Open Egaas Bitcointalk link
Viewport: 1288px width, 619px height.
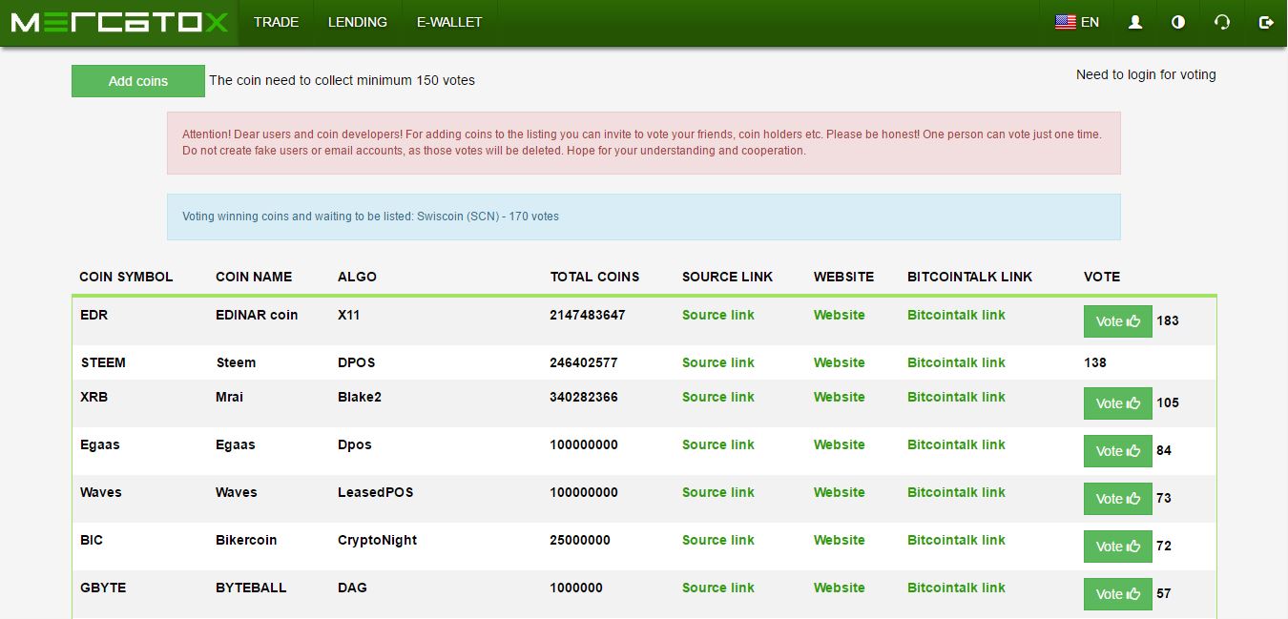(x=956, y=444)
